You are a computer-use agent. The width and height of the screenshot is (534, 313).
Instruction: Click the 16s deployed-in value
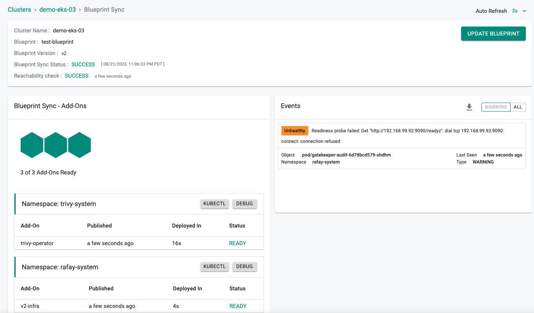[x=177, y=243]
